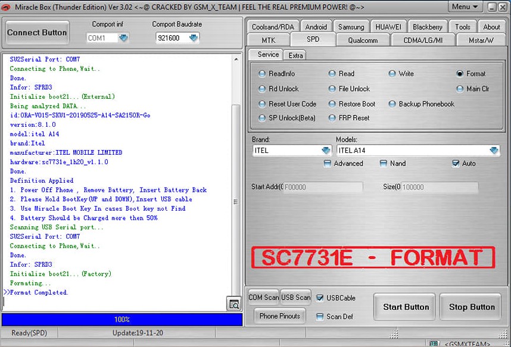The image size is (511, 347).
Task: Click the Miracle Box app icon in title bar
Action: click(6, 7)
